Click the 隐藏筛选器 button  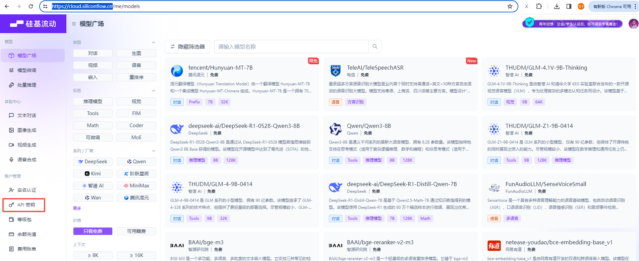click(187, 47)
